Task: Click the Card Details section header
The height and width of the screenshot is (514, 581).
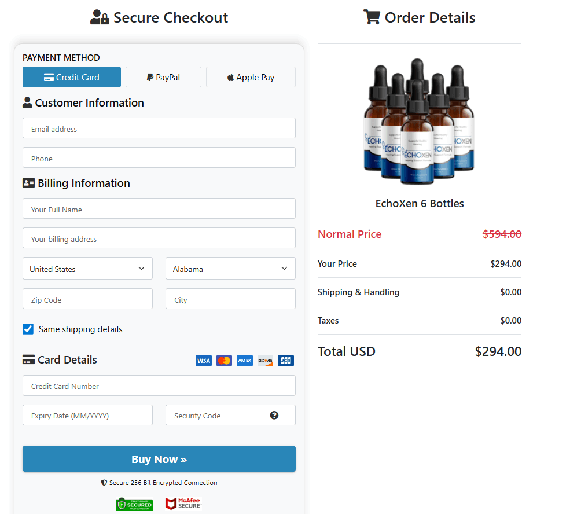Action: coord(60,359)
